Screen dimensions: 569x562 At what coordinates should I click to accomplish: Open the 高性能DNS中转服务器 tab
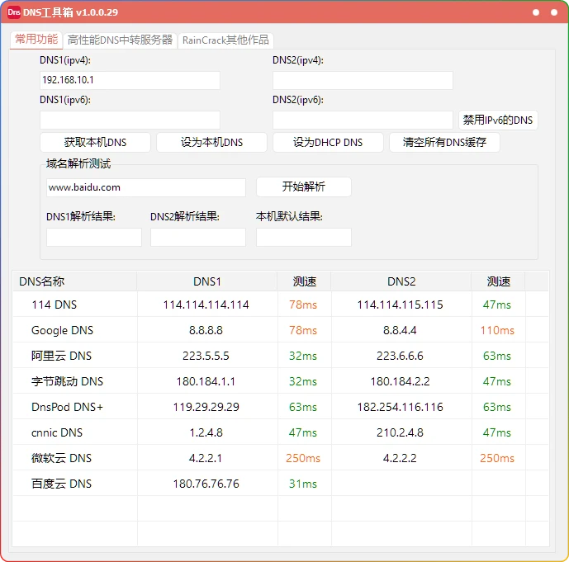120,40
